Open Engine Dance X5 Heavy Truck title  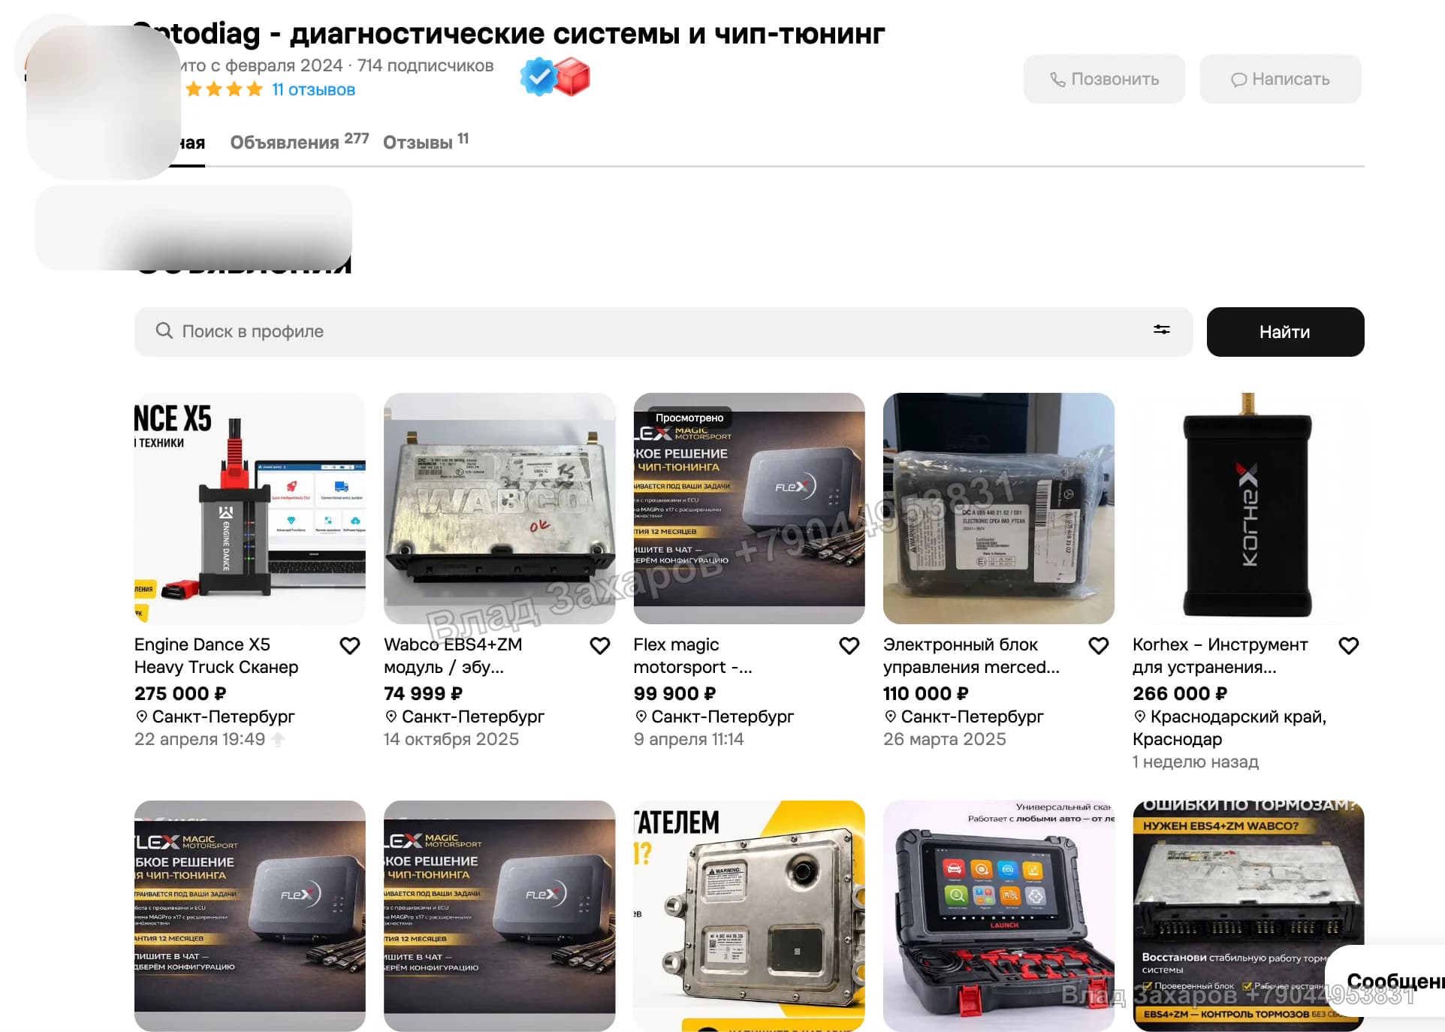[216, 656]
